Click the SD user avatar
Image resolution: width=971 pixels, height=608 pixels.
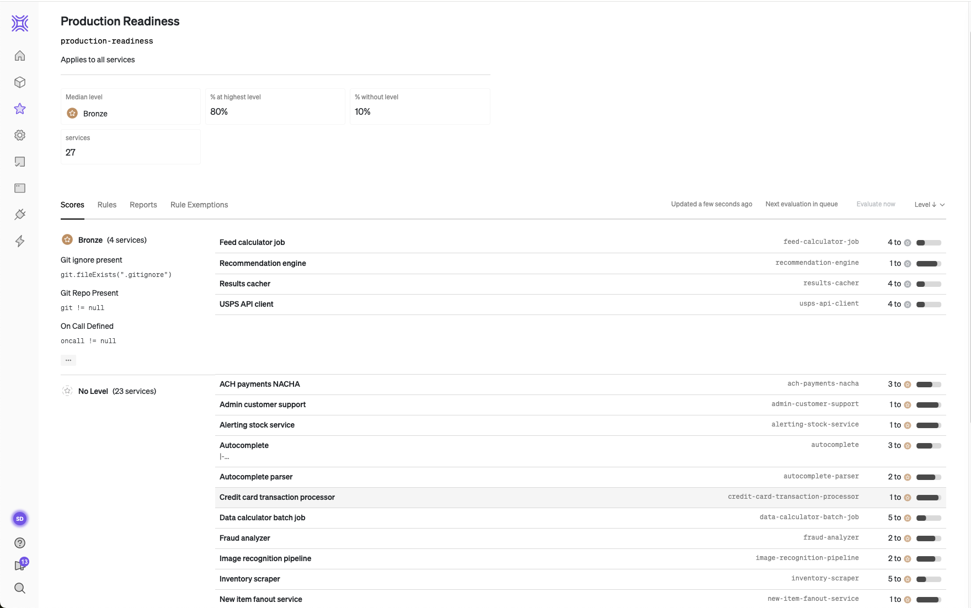[20, 519]
